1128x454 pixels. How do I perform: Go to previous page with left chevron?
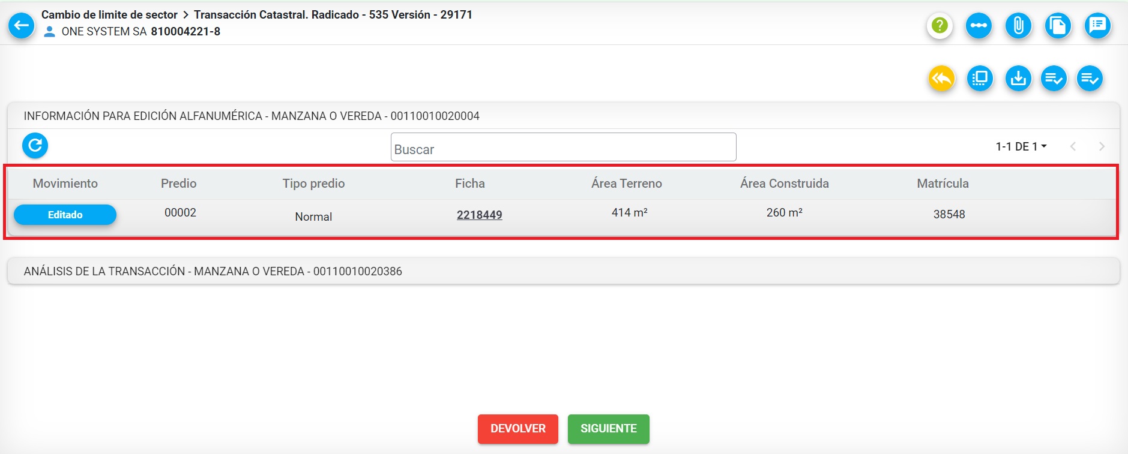pyautogui.click(x=1073, y=146)
